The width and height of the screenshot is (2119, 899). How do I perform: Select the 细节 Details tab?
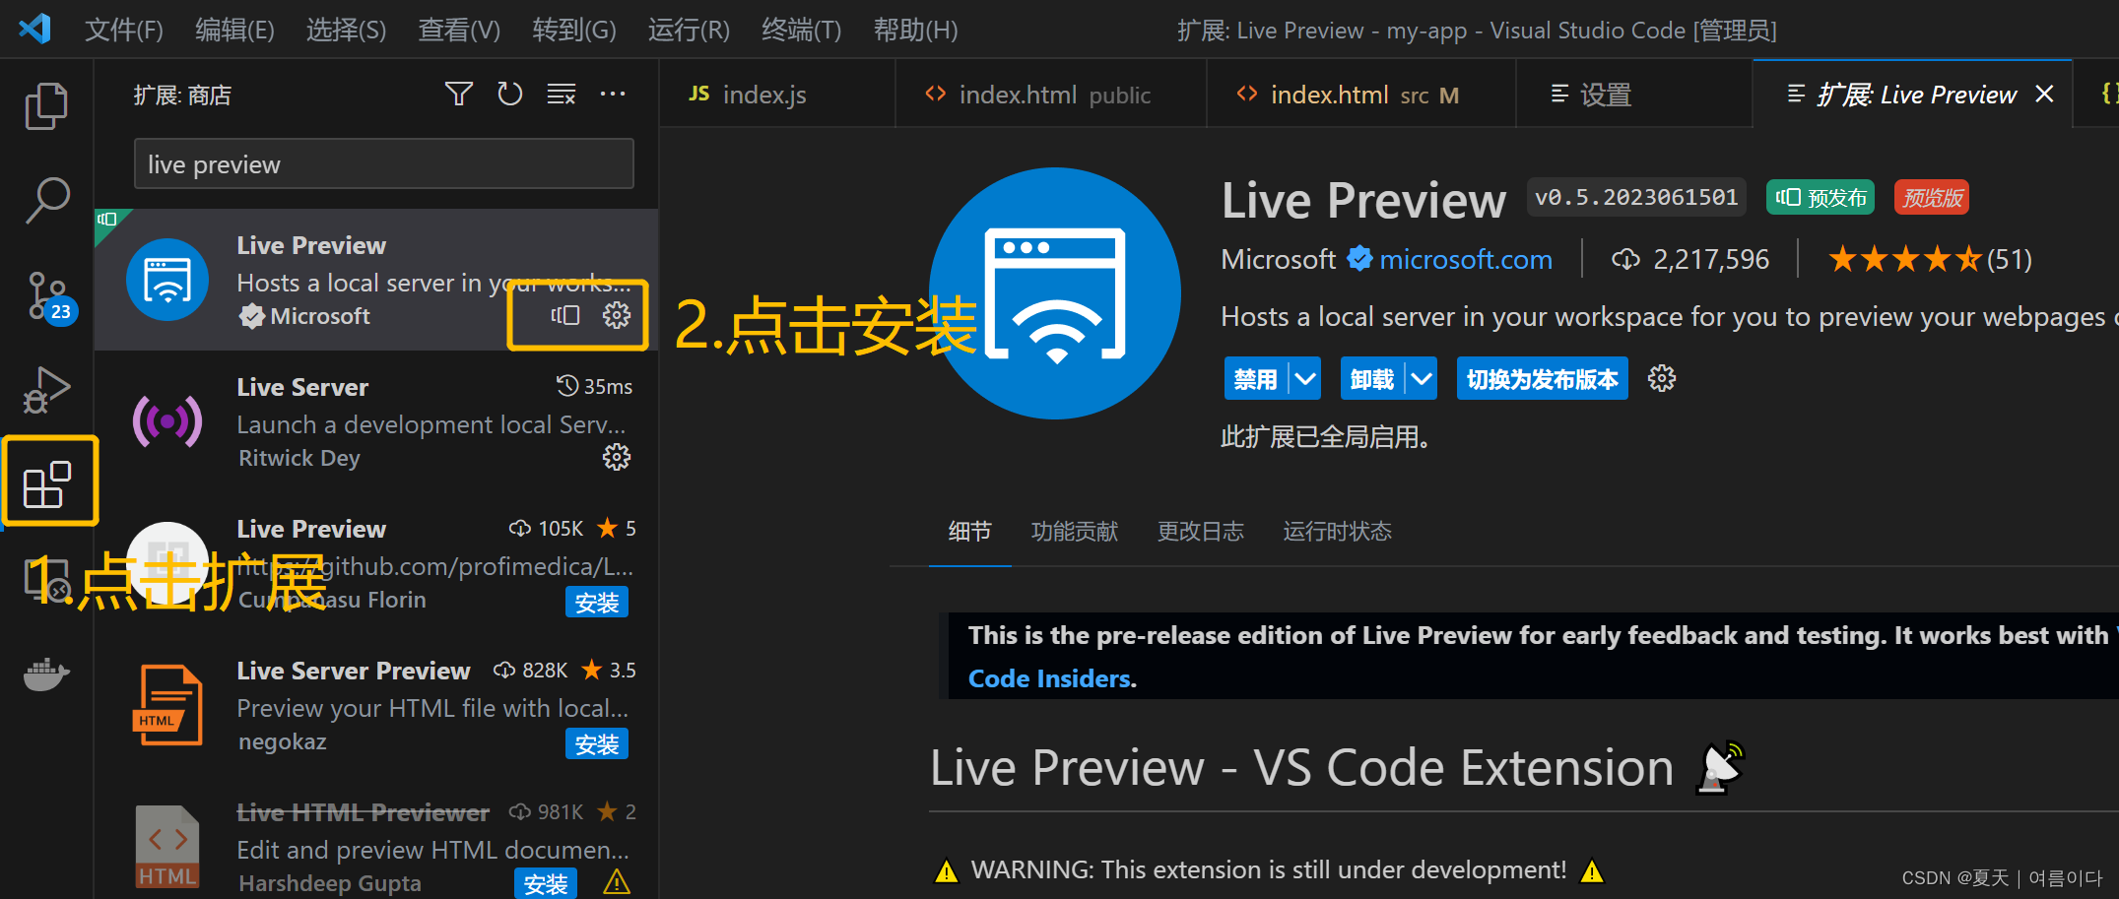[969, 532]
